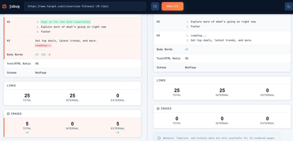Click the red -1 body words badge
The width and height of the screenshot is (293, 141).
(49, 54)
